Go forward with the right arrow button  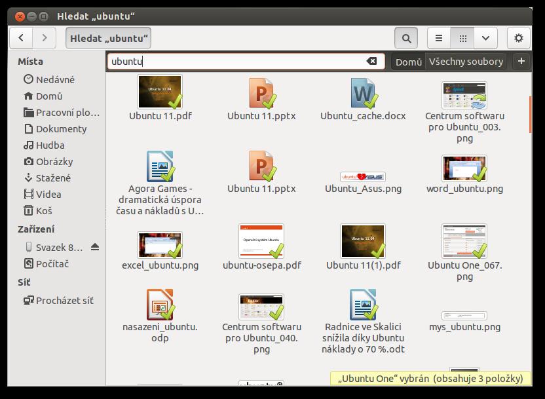click(x=44, y=38)
